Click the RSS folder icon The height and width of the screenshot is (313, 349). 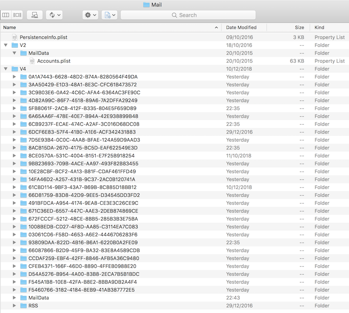tap(24, 305)
